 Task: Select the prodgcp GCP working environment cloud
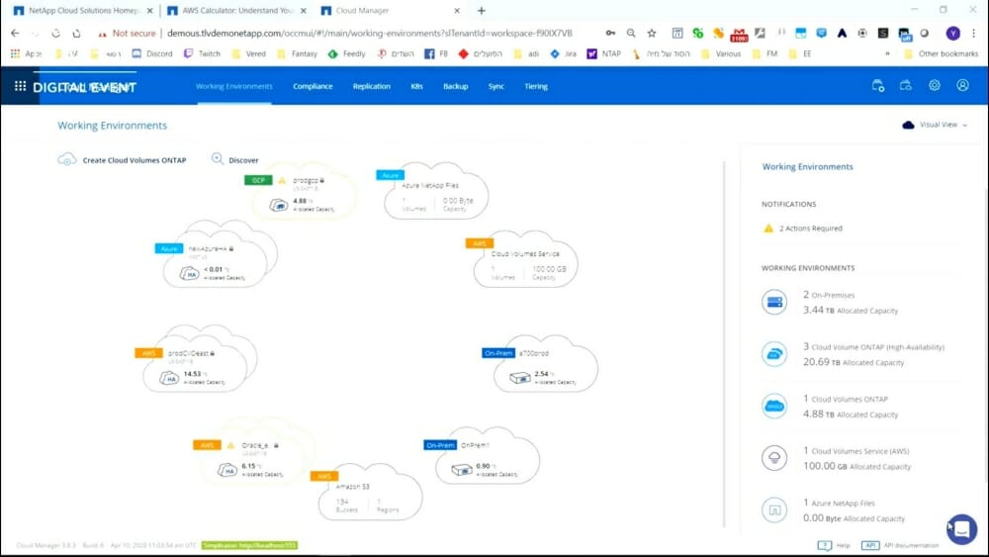coord(304,194)
